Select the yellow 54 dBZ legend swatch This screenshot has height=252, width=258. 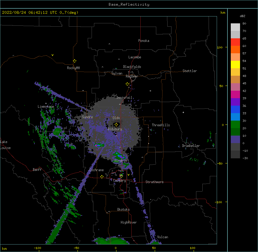coord(235,64)
